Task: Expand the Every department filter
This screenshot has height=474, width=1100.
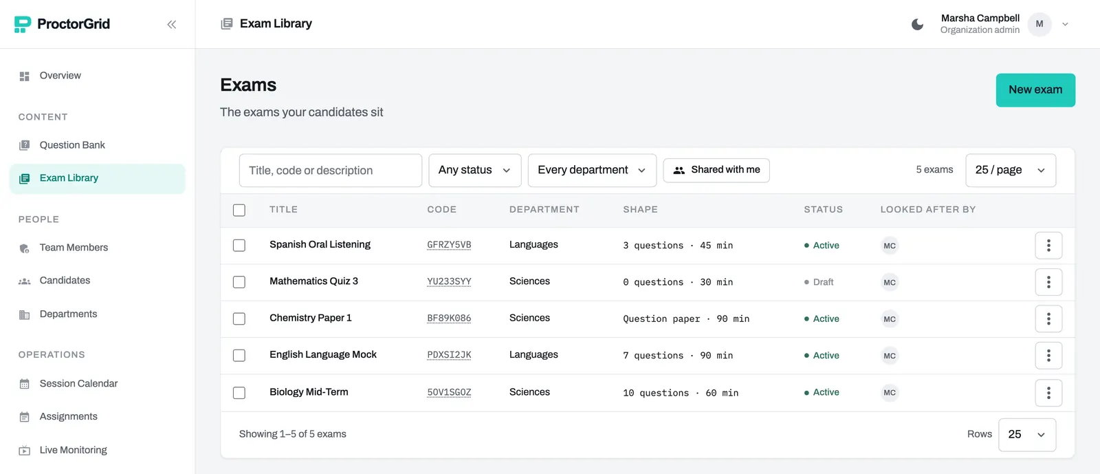Action: coord(592,171)
